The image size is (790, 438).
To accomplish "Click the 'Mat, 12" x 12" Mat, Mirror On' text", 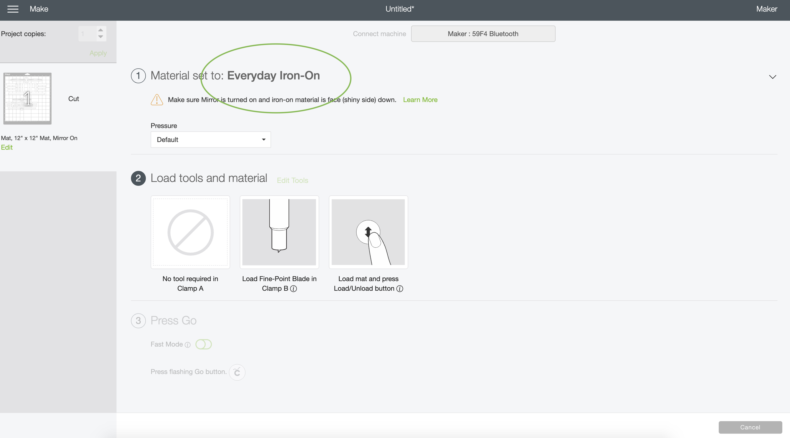I will 39,138.
